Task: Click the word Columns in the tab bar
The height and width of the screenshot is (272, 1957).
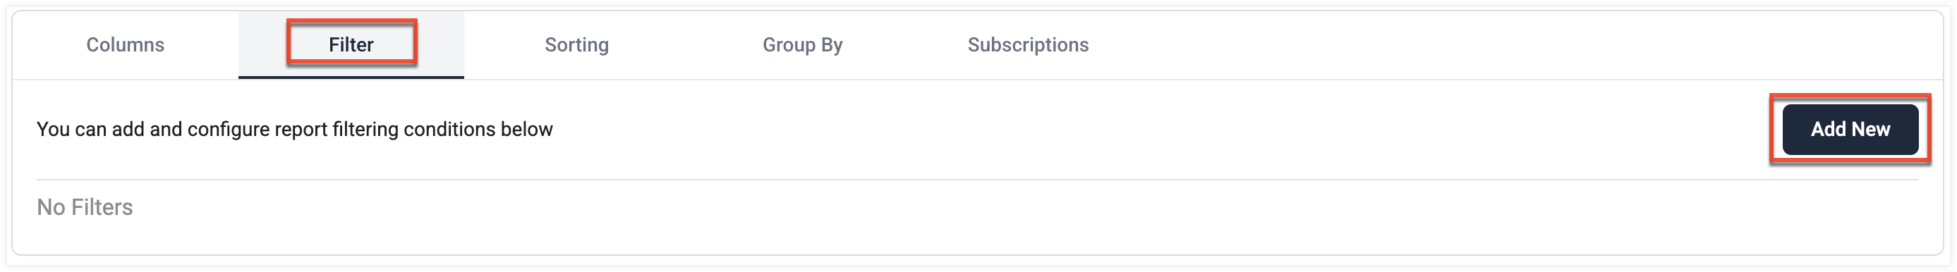Action: (x=126, y=45)
